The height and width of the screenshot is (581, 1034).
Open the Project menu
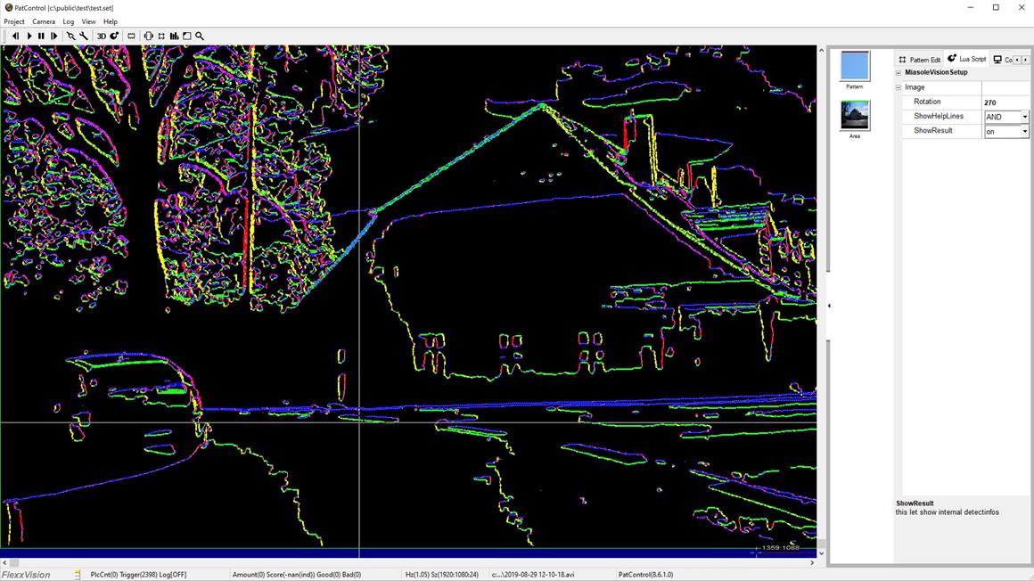coord(14,21)
